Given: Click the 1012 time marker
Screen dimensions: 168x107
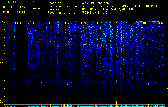Looking at the screenshot, I should pyautogui.click(x=34, y=23).
